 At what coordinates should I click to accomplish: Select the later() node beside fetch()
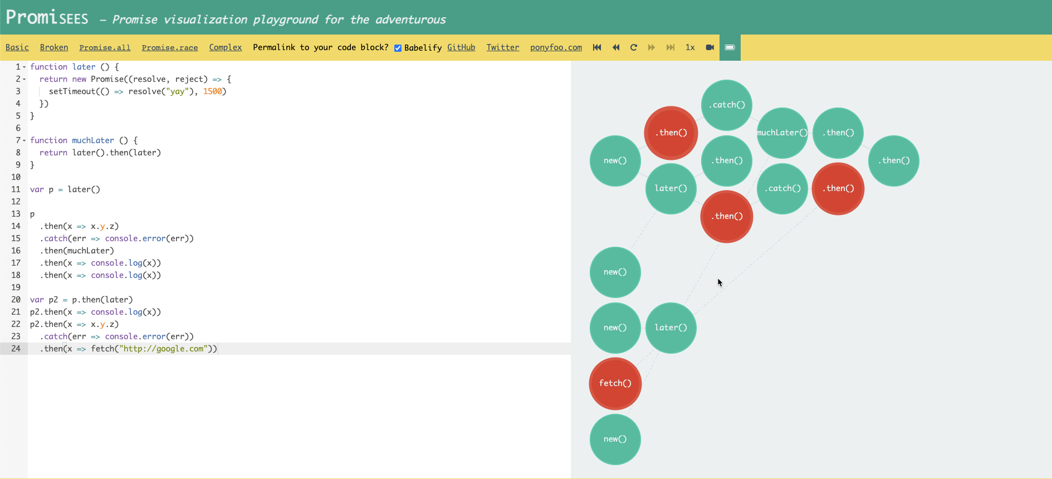pos(671,328)
